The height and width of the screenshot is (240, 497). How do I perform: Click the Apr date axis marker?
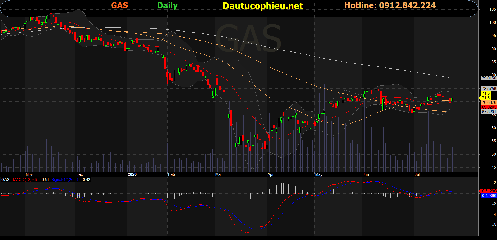[x=270, y=174]
